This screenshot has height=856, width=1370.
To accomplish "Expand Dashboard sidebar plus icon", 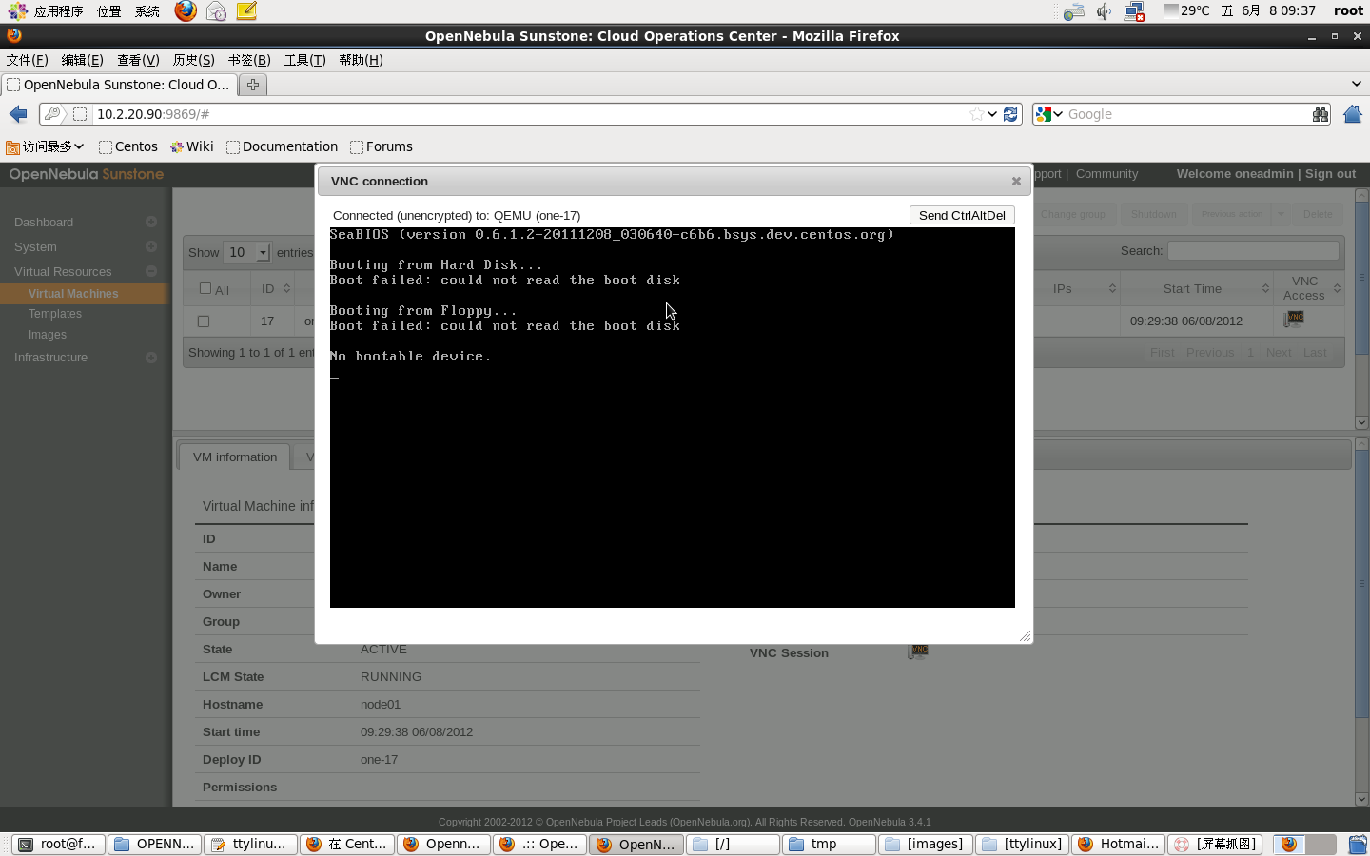I will 150,222.
